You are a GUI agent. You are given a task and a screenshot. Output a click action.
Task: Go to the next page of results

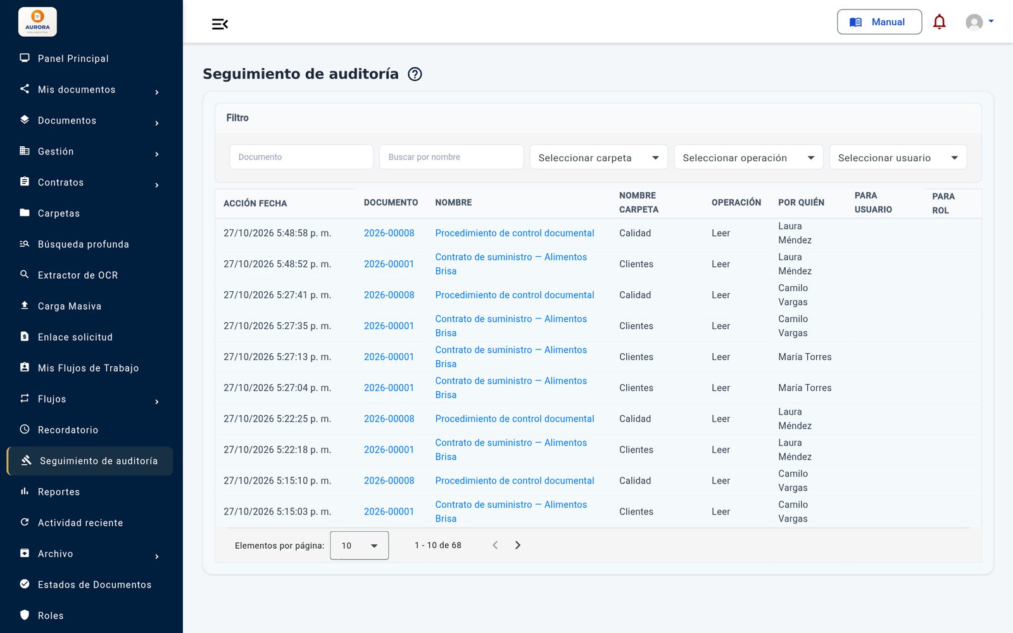point(518,545)
